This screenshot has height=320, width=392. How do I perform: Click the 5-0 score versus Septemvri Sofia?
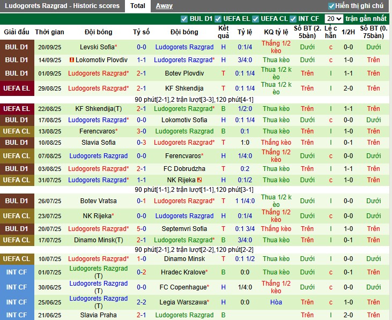point(141,228)
